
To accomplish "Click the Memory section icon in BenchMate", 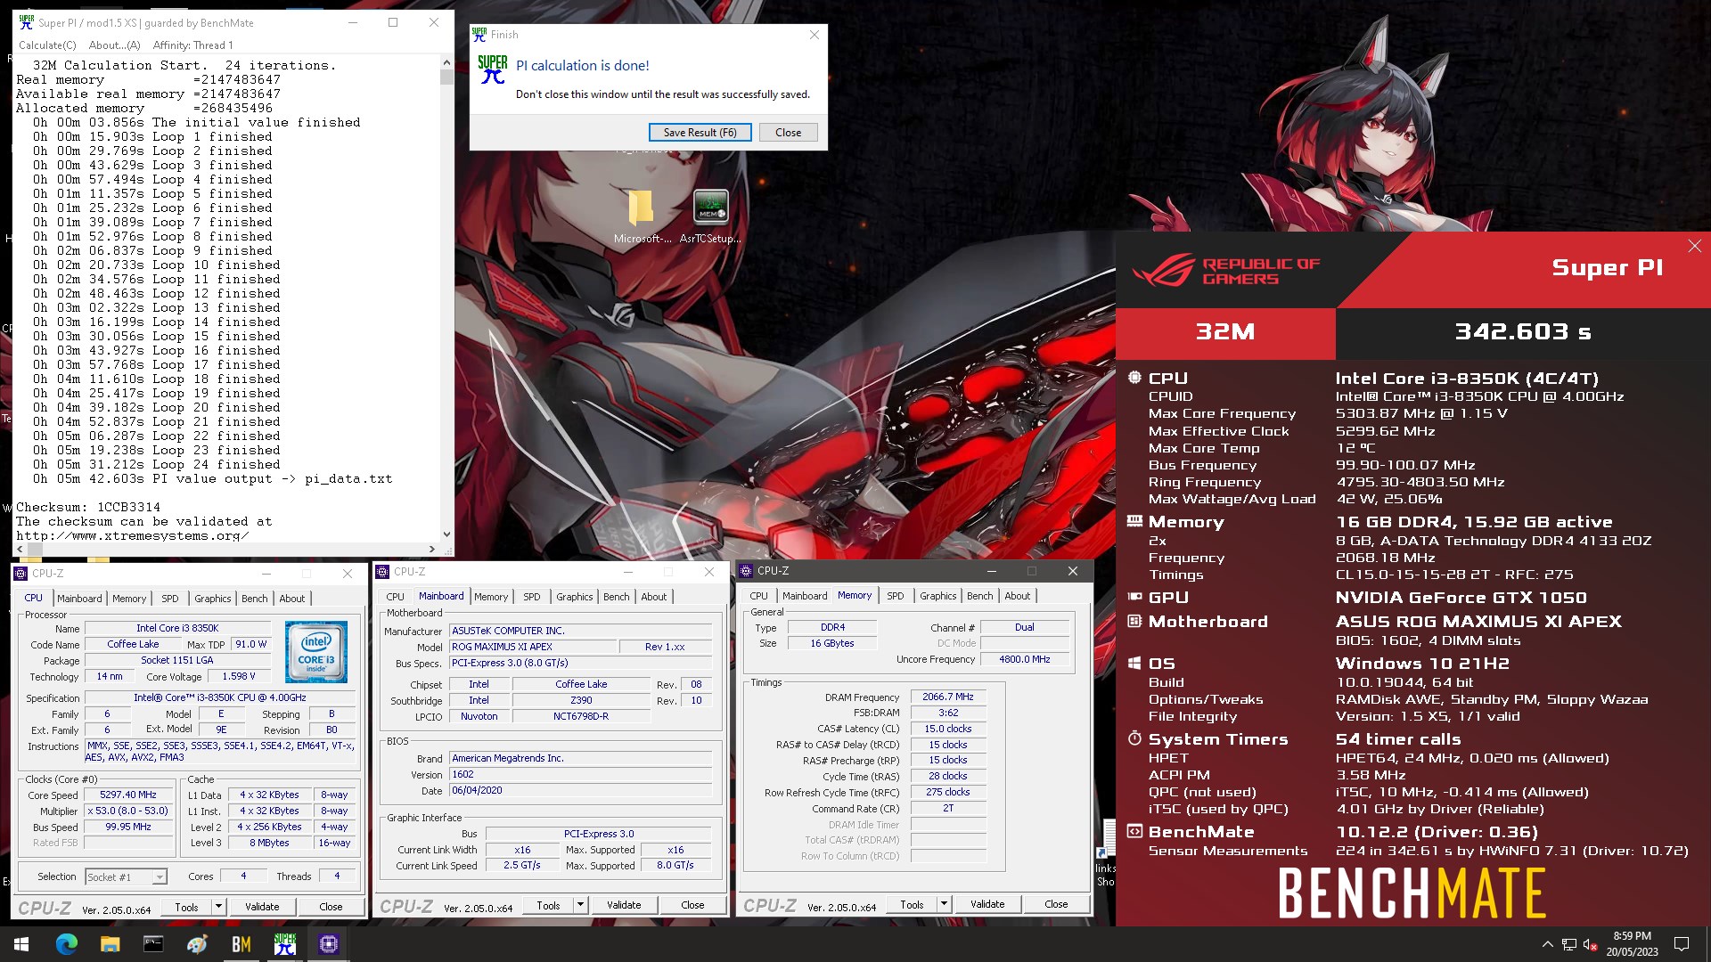I will tap(1134, 521).
